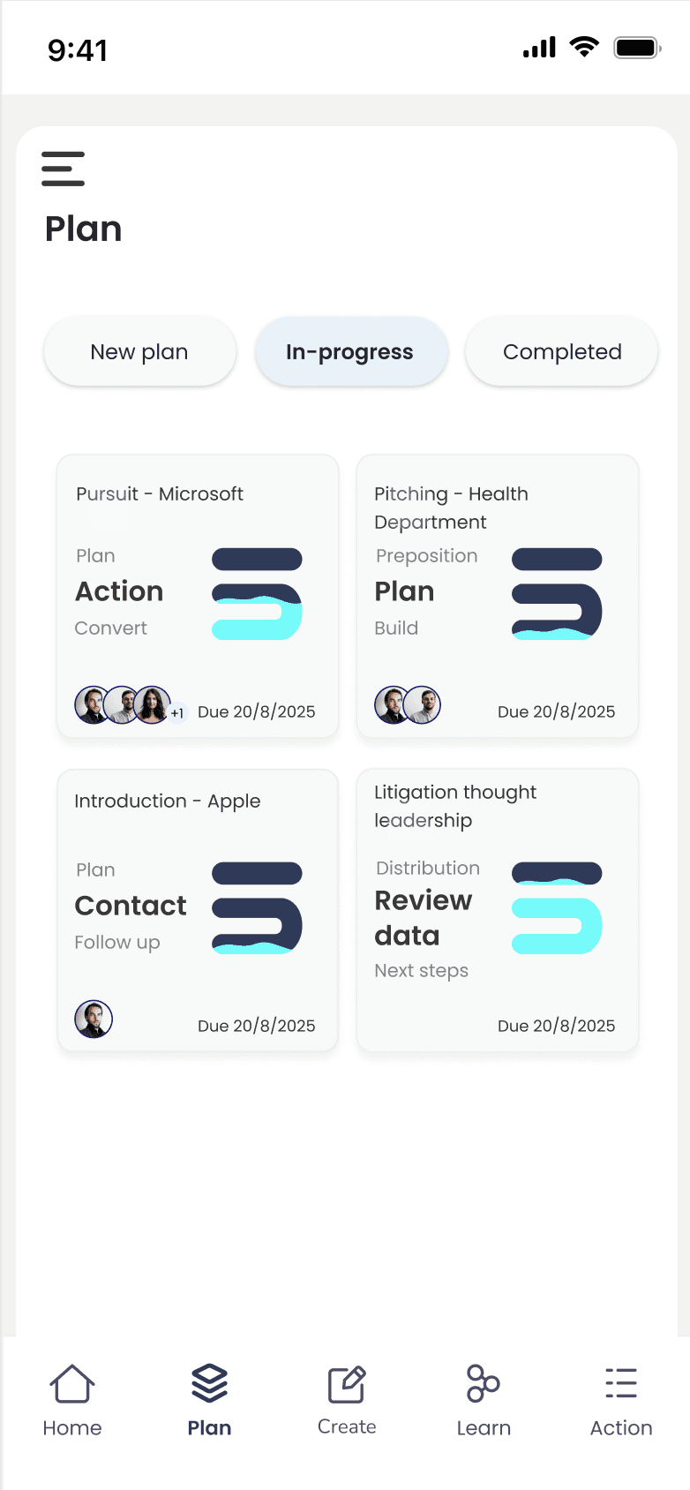The image size is (690, 1490).
Task: Open the hamburger menu icon
Action: pos(63,168)
